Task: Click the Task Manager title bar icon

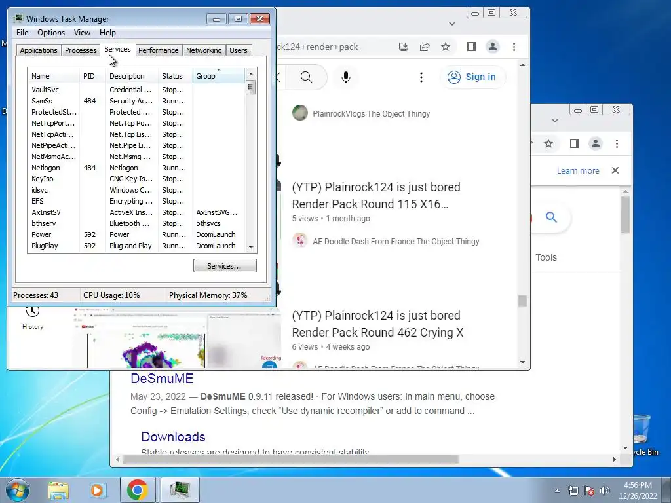Action: click(x=18, y=18)
